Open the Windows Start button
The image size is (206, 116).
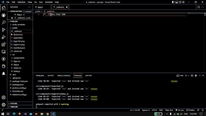(x=3, y=114)
